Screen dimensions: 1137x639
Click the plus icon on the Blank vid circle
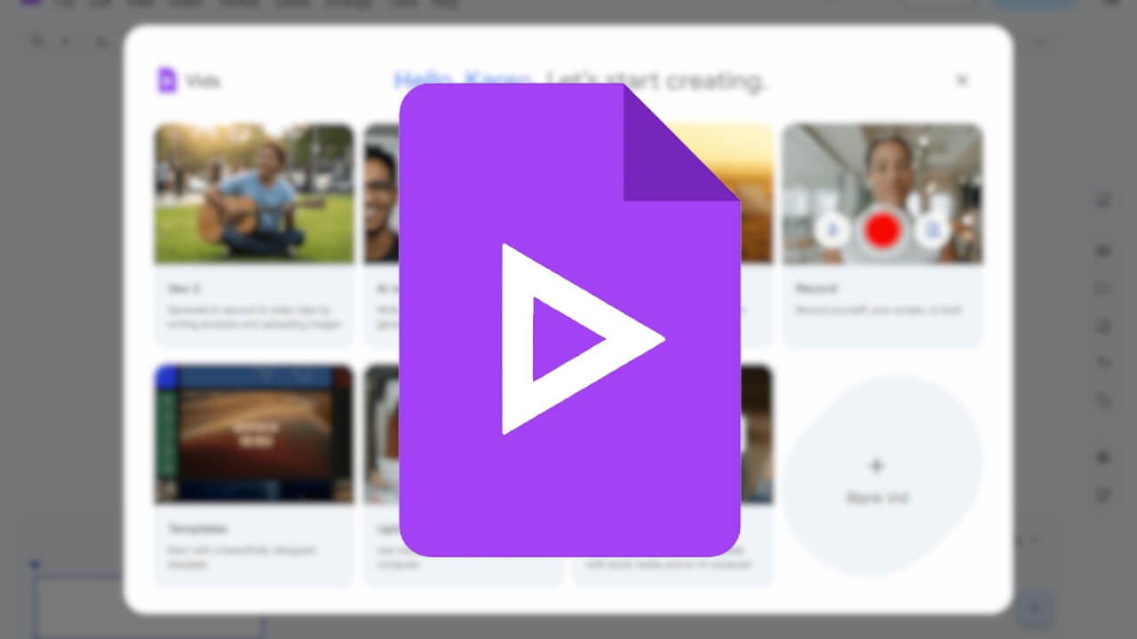click(878, 465)
